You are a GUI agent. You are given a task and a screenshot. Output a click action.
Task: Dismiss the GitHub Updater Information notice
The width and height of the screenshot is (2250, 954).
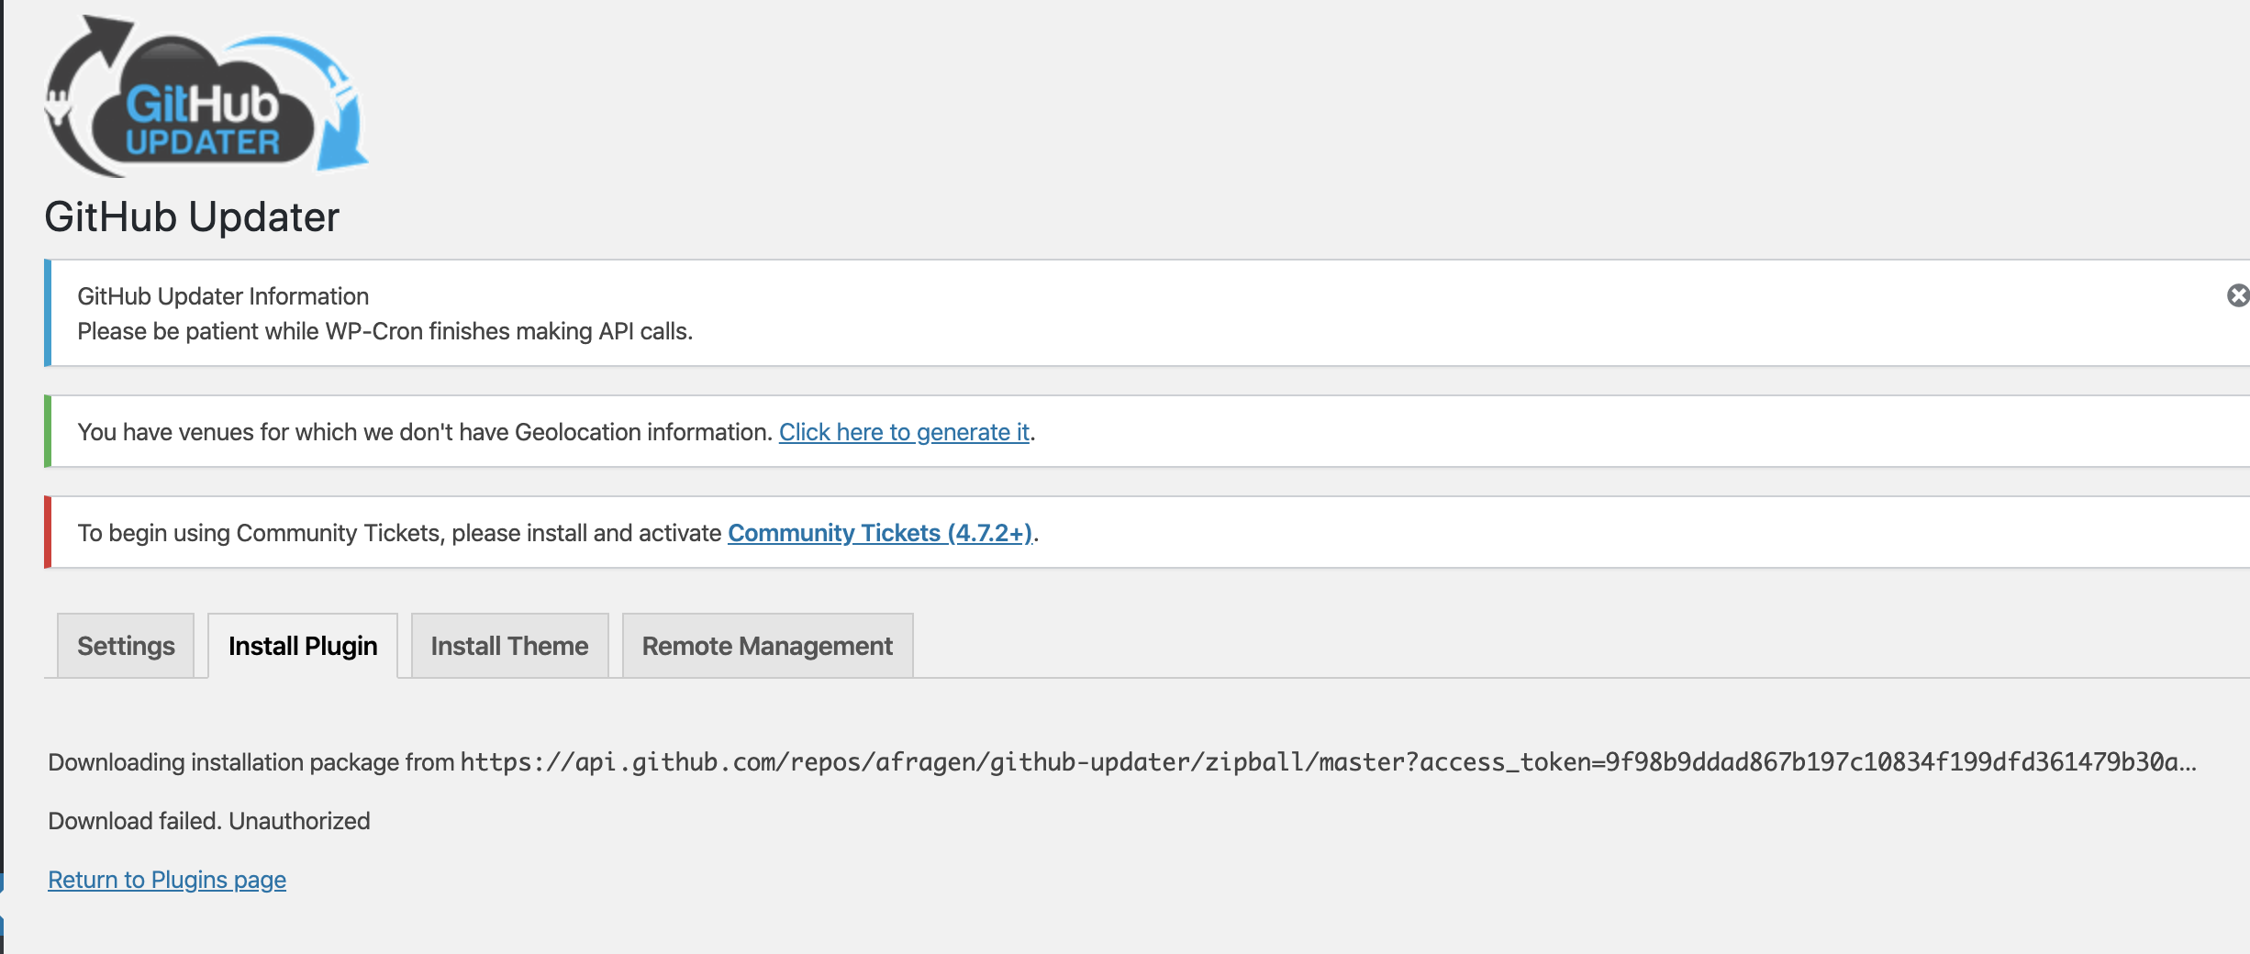2240,294
